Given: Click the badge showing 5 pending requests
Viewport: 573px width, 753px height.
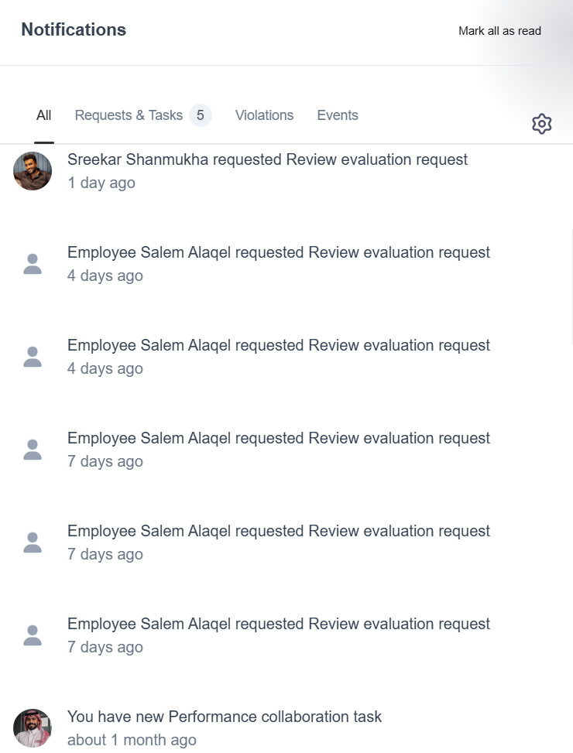Looking at the screenshot, I should click(200, 115).
